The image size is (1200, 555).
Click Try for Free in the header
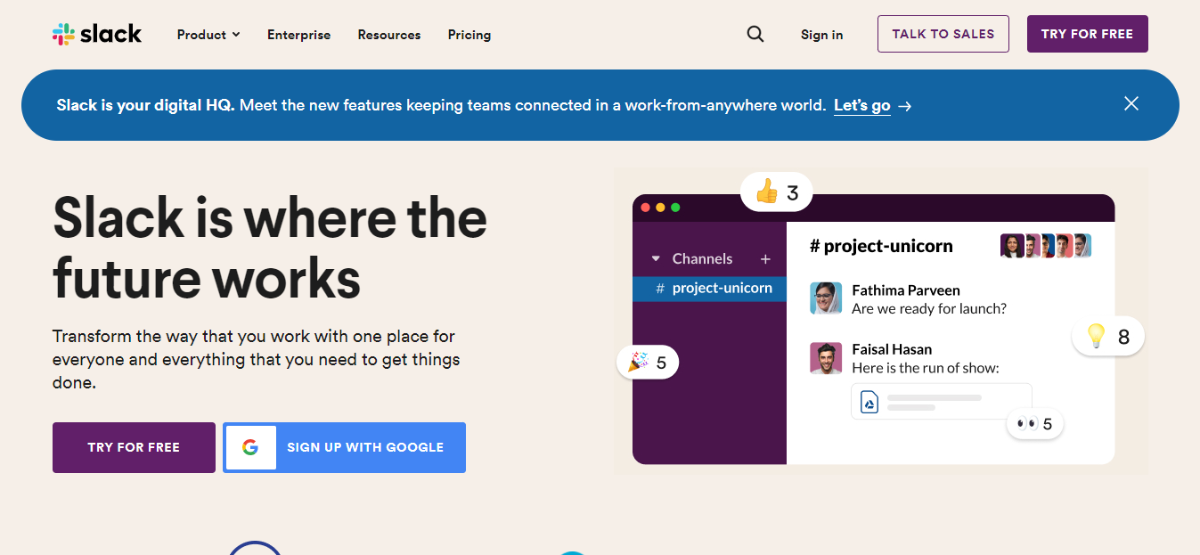[x=1088, y=34]
